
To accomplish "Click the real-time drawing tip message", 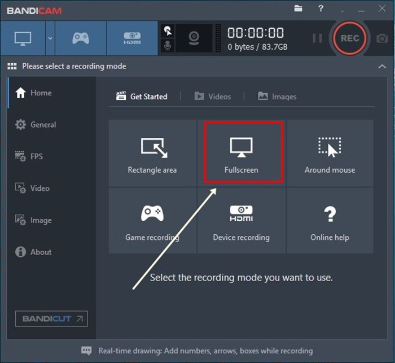I will coord(205,351).
